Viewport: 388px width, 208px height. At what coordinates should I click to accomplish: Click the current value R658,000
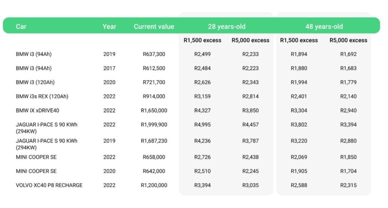pos(154,157)
